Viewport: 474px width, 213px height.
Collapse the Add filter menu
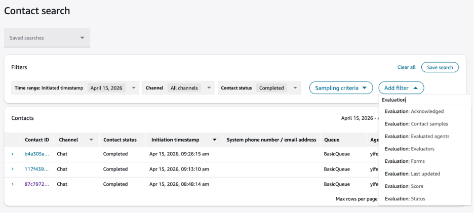point(401,88)
